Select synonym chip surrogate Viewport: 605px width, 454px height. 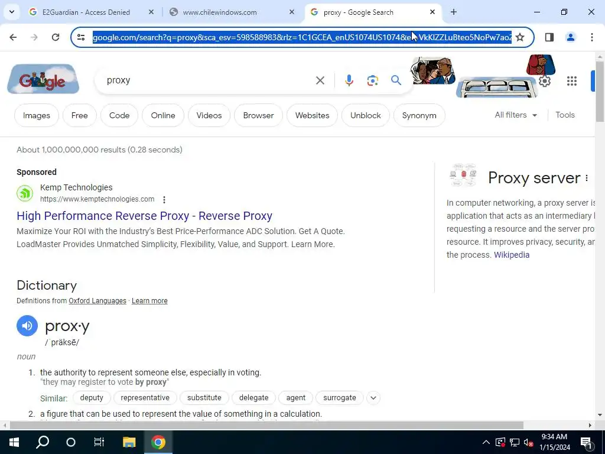point(340,398)
